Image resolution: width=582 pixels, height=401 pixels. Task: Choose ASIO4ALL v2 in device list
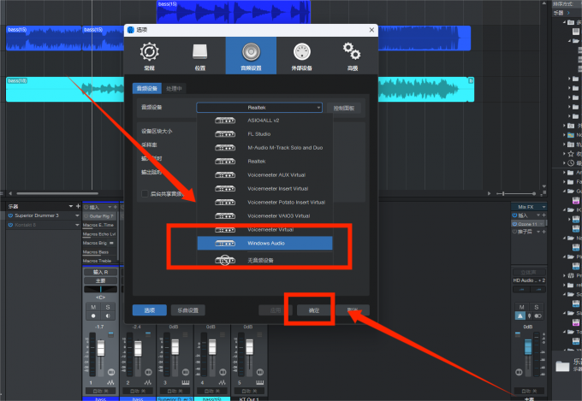pyautogui.click(x=264, y=121)
